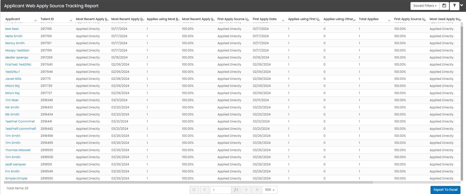466x194 pixels.
Task: Open the Talent ID column filter arrow
Action: [71, 20]
